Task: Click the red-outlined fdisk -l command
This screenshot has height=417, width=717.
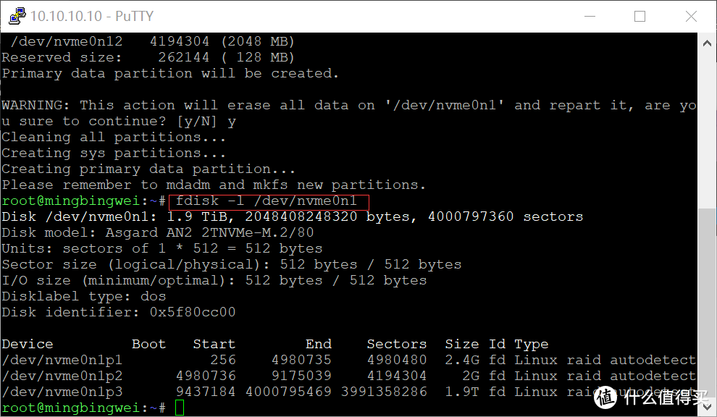Action: point(267,201)
